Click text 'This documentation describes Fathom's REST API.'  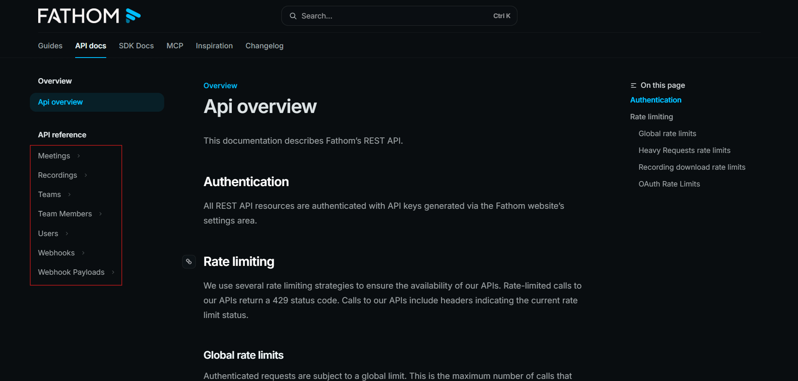point(303,141)
